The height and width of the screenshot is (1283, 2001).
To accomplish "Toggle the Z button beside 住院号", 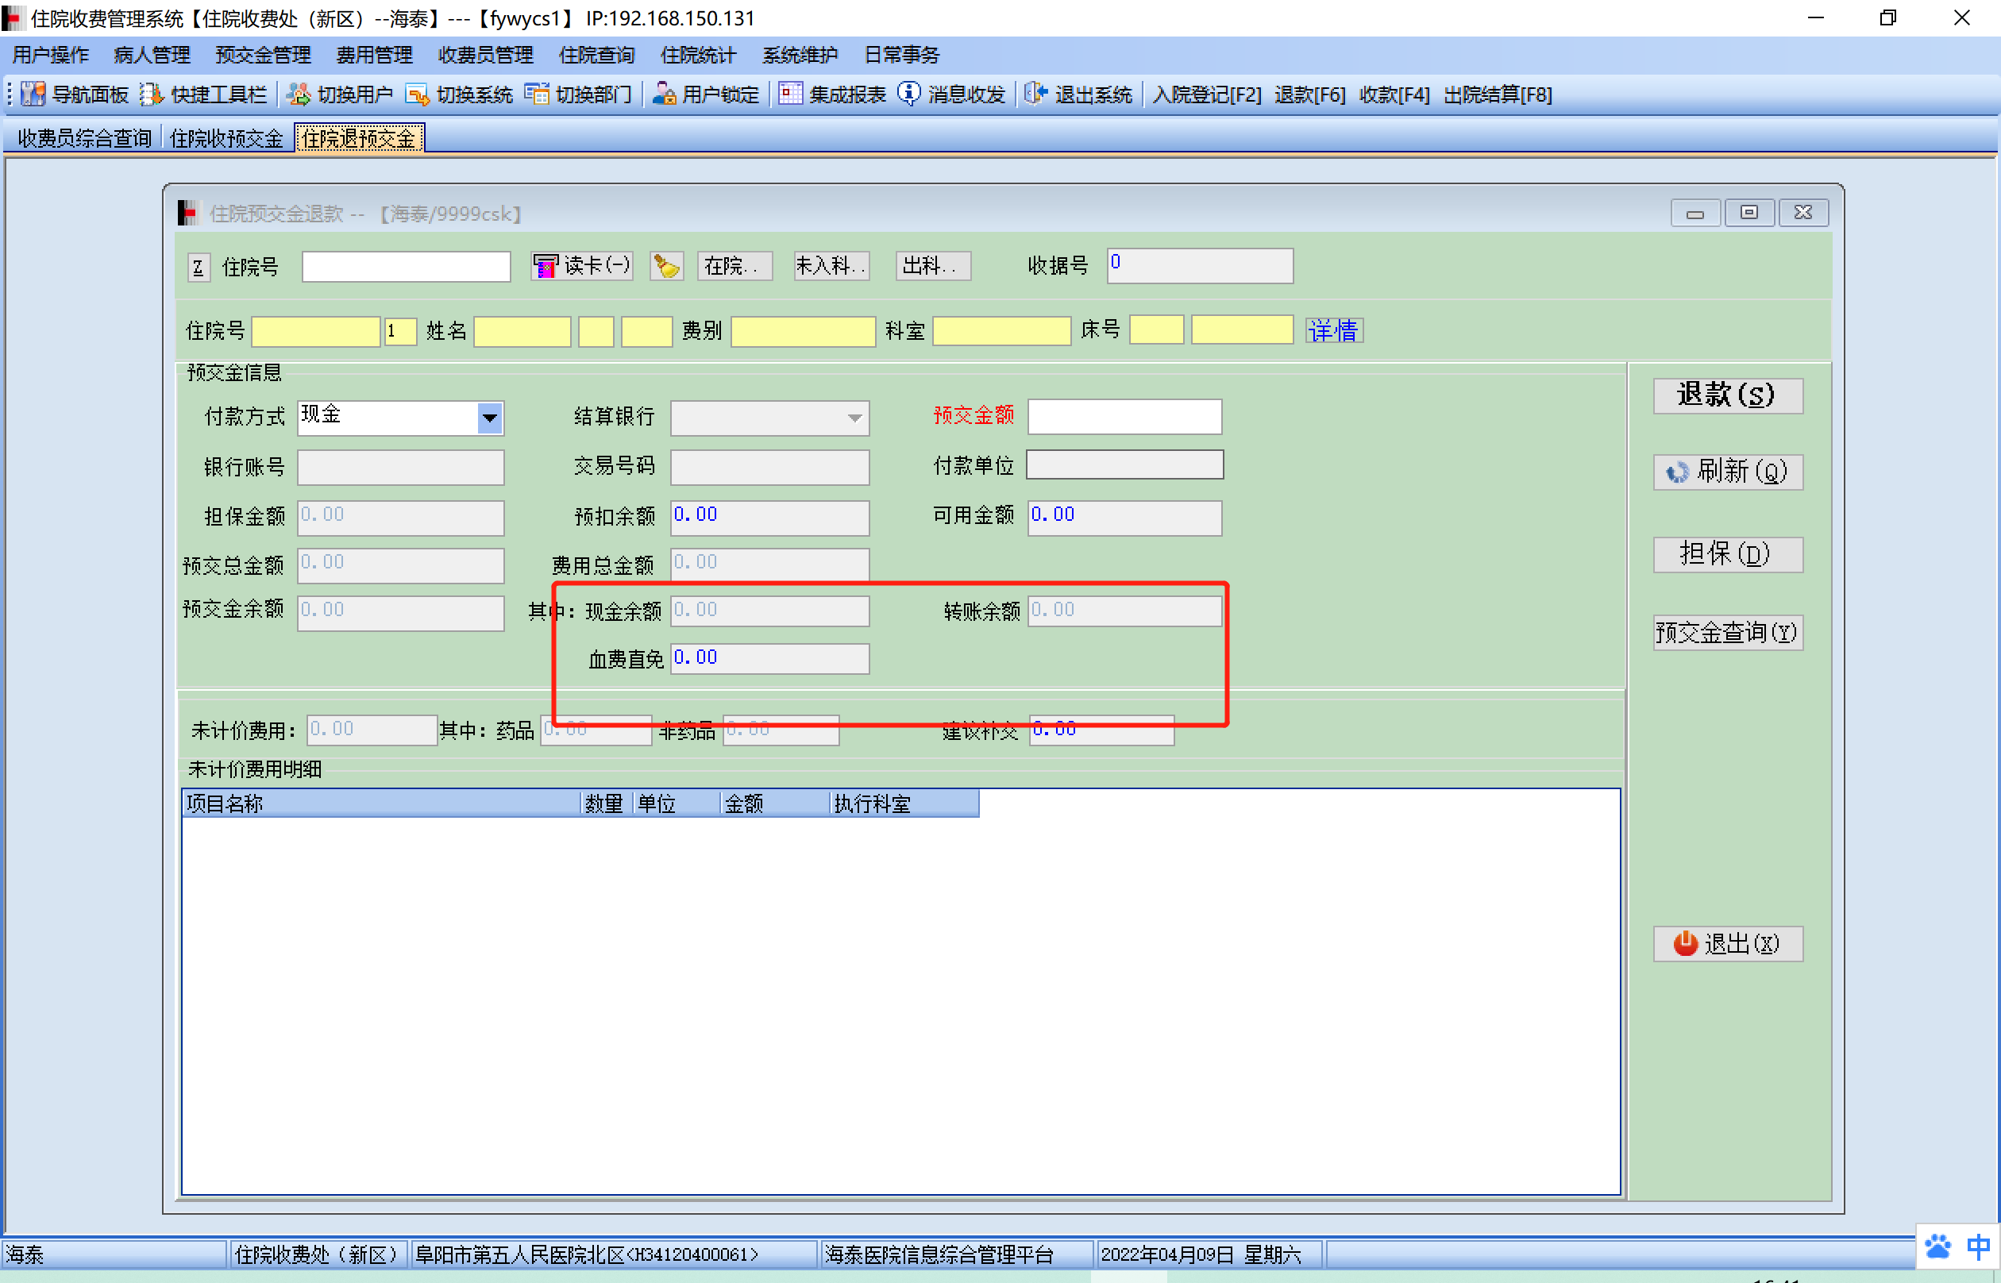I will point(199,268).
